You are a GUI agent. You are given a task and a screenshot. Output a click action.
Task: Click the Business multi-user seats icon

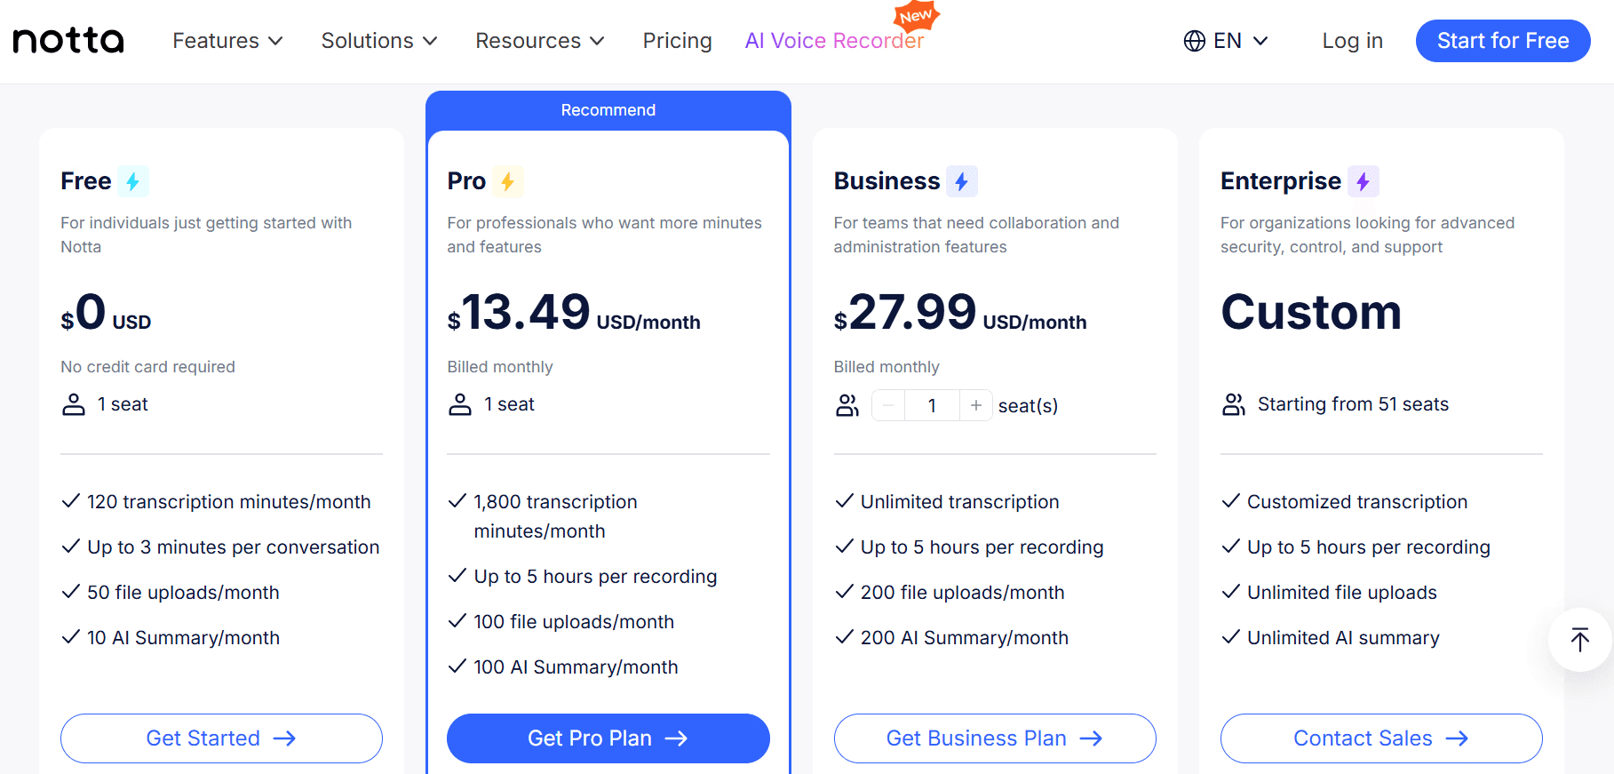847,405
